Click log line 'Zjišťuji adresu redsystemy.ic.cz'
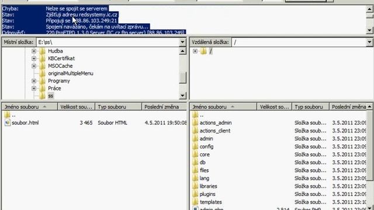 click(x=82, y=15)
